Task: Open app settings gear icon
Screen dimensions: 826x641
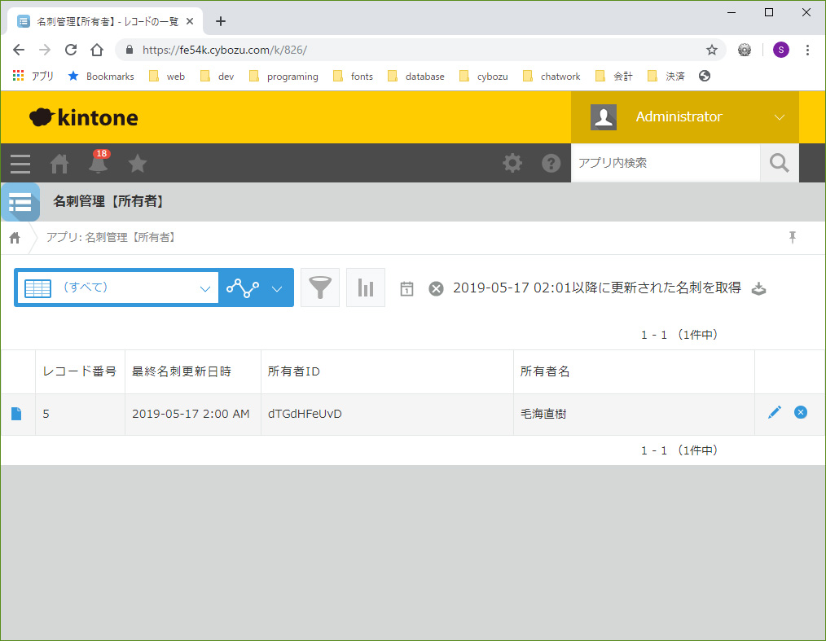Action: pyautogui.click(x=512, y=164)
